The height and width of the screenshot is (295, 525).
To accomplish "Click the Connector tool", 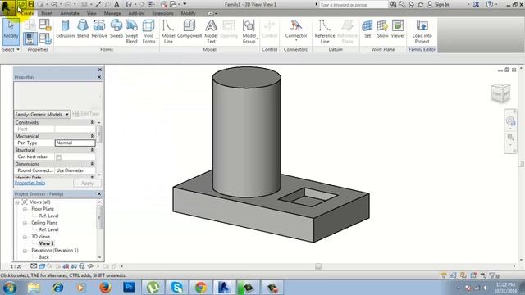I will point(296,29).
